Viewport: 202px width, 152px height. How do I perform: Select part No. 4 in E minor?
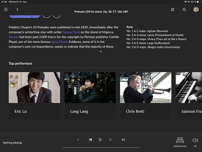point(148,43)
